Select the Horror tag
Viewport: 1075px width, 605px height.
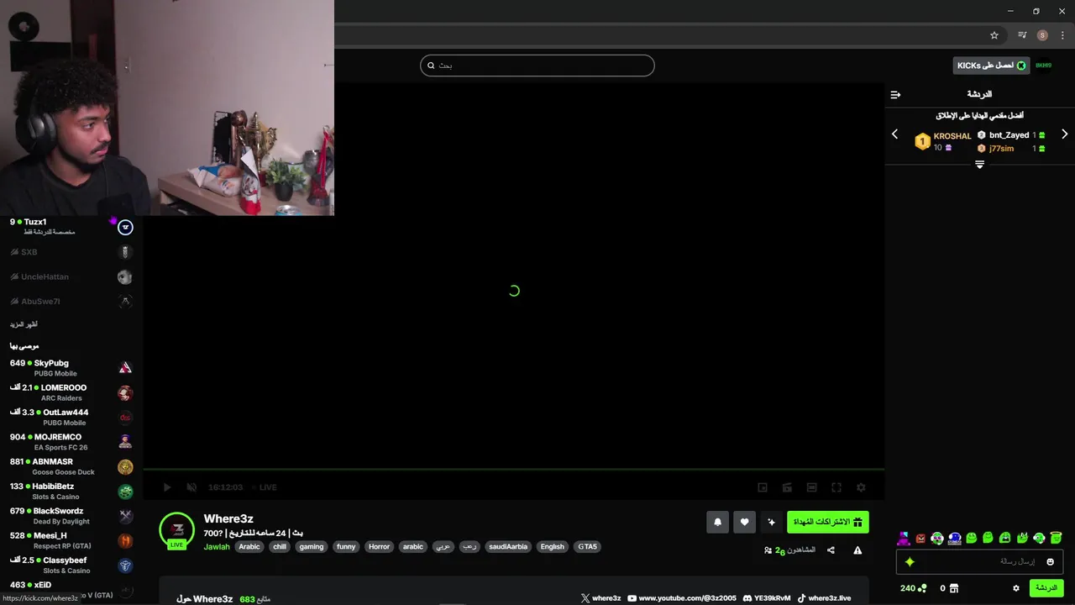[x=380, y=546]
